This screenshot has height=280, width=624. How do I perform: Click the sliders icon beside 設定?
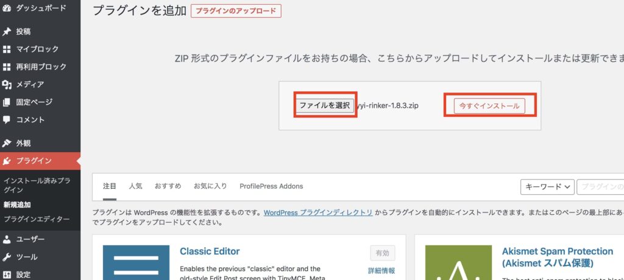6,275
